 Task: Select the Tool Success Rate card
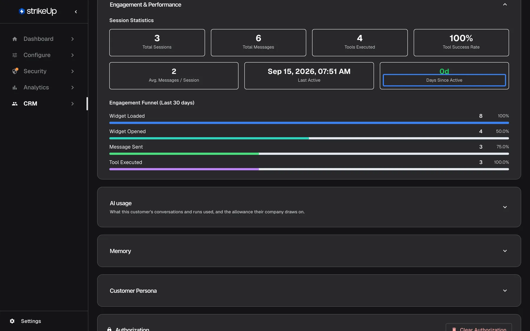(461, 43)
